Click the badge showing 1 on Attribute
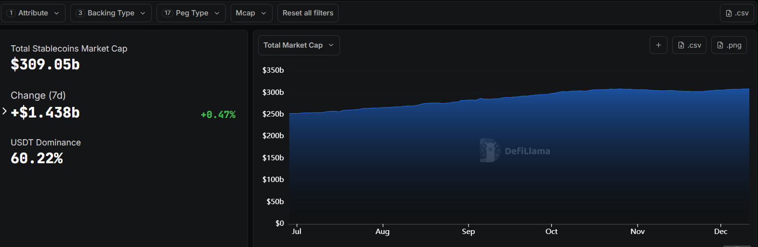This screenshot has width=758, height=247. click(x=11, y=13)
